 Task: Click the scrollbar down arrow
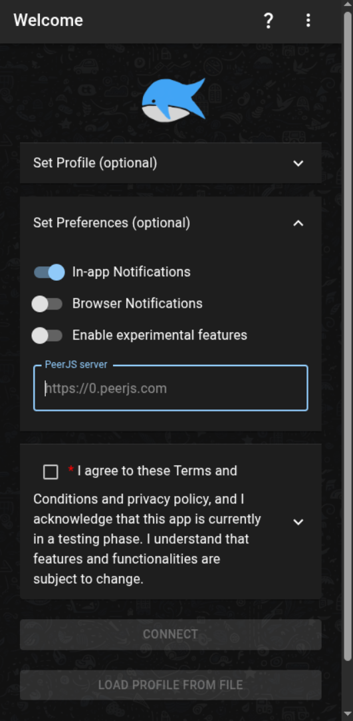pyautogui.click(x=348, y=716)
